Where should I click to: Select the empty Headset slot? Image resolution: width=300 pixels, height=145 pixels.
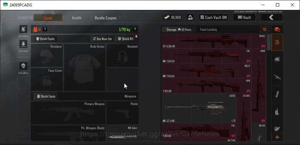(122, 55)
